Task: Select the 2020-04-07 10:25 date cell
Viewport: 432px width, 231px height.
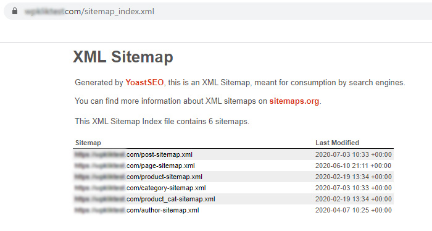Action: [x=354, y=210]
